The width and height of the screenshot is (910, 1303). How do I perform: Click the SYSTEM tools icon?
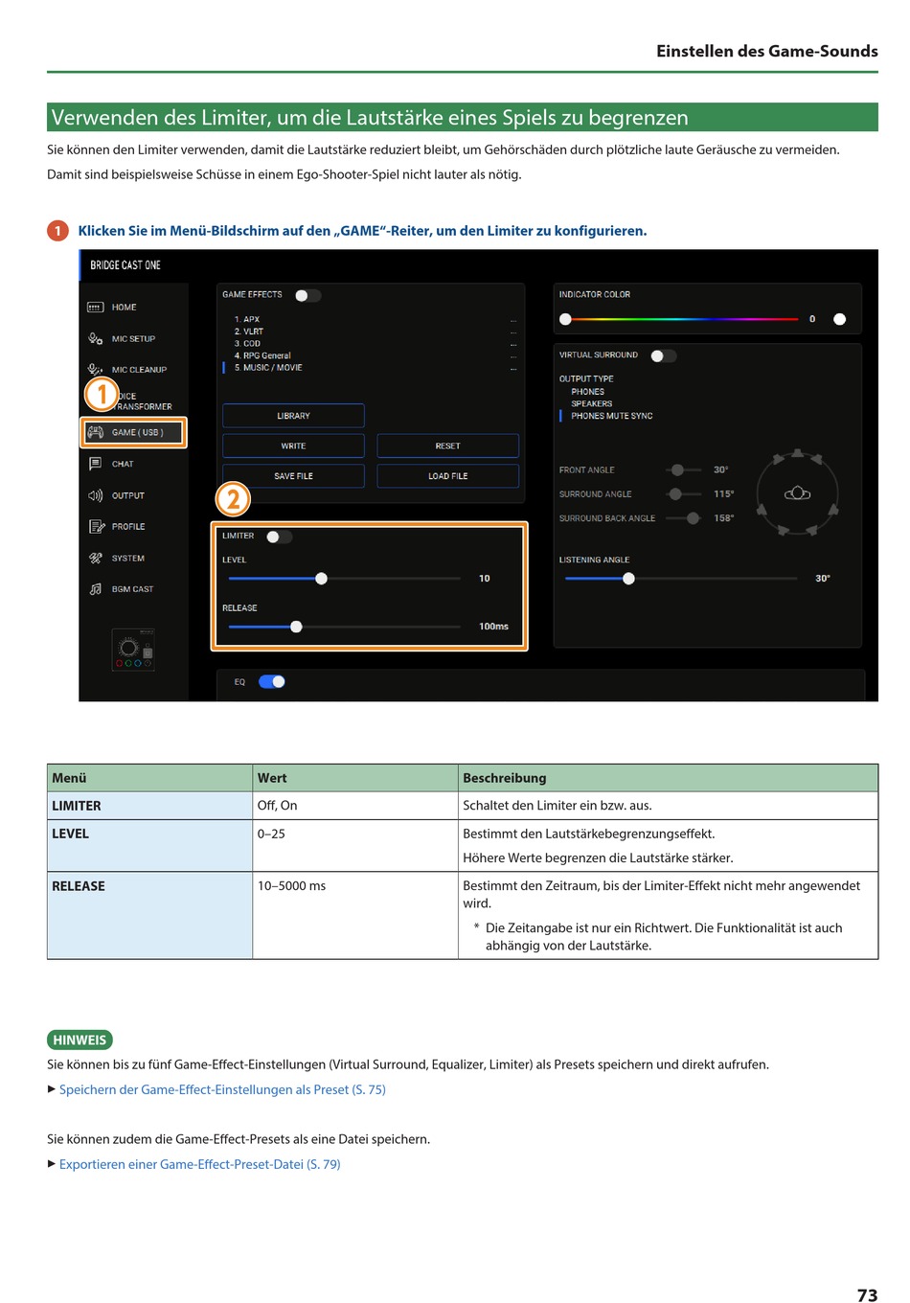[x=95, y=558]
